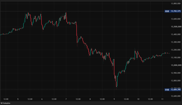Select date 5 on the time axis
Screen dimensions: 182x105
tap(18, 99)
